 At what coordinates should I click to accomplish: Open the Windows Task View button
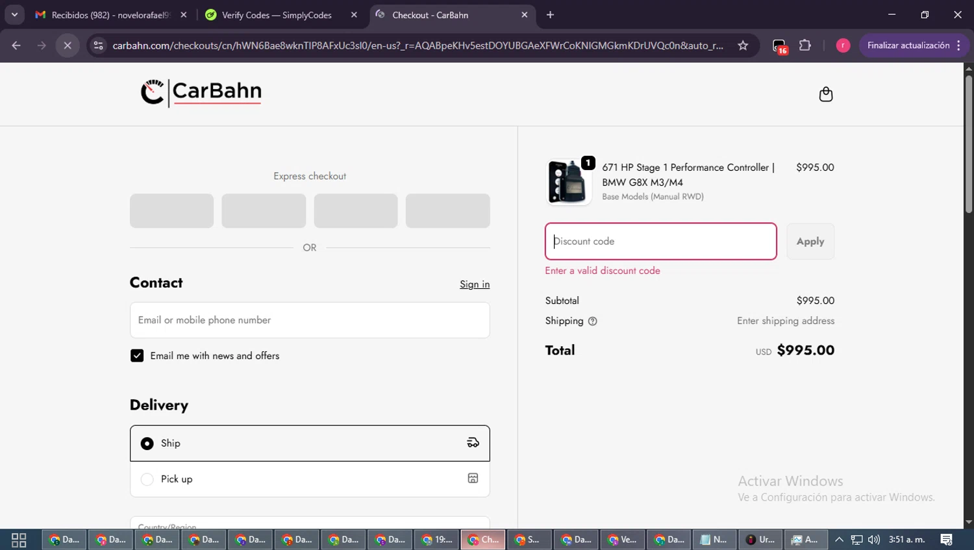tap(19, 540)
